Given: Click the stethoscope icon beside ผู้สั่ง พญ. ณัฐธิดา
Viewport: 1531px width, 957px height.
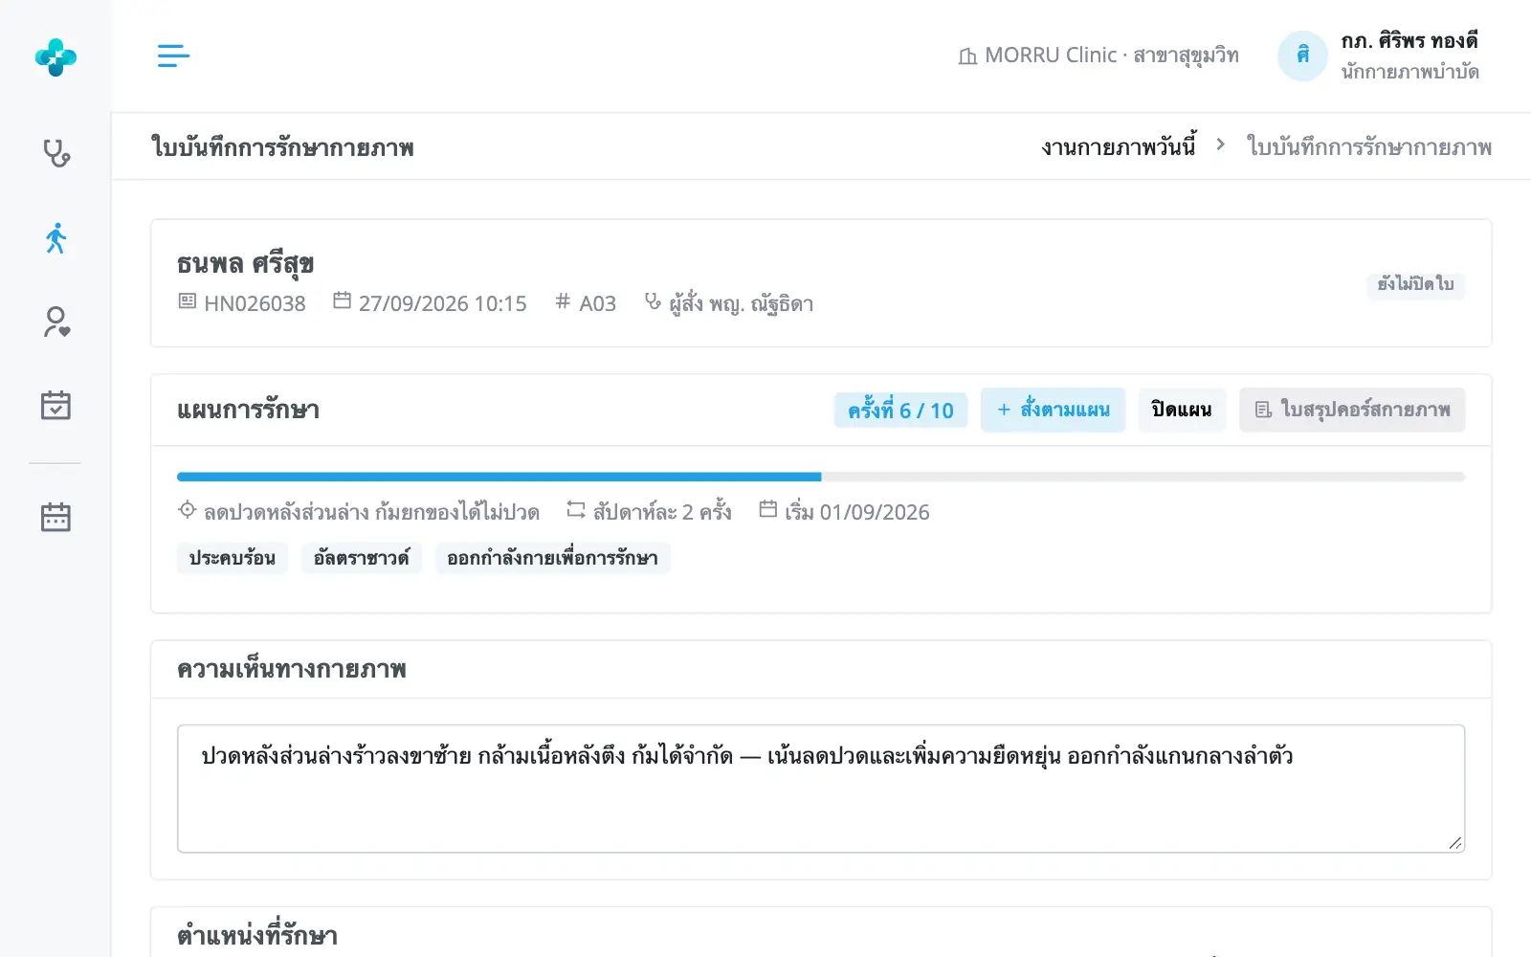Looking at the screenshot, I should (653, 301).
